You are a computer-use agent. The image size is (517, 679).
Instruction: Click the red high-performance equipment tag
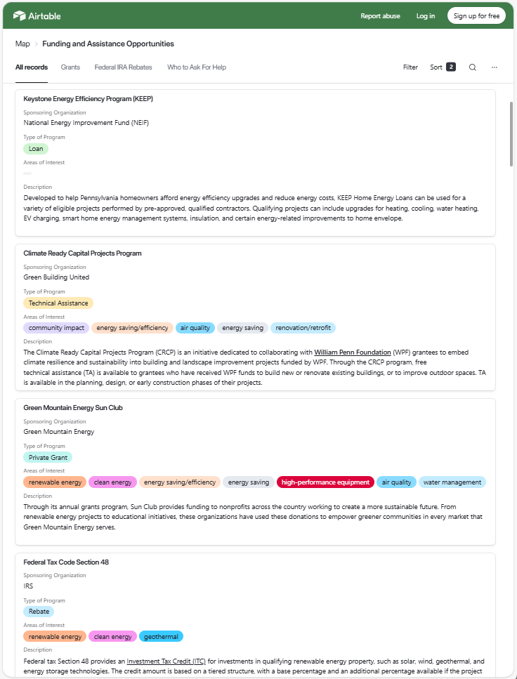pyautogui.click(x=325, y=482)
